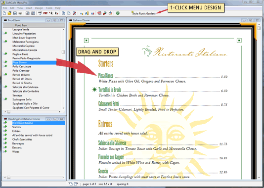264x188 pixels.
Task: Select the Wines heading
Action: (x=16, y=152)
